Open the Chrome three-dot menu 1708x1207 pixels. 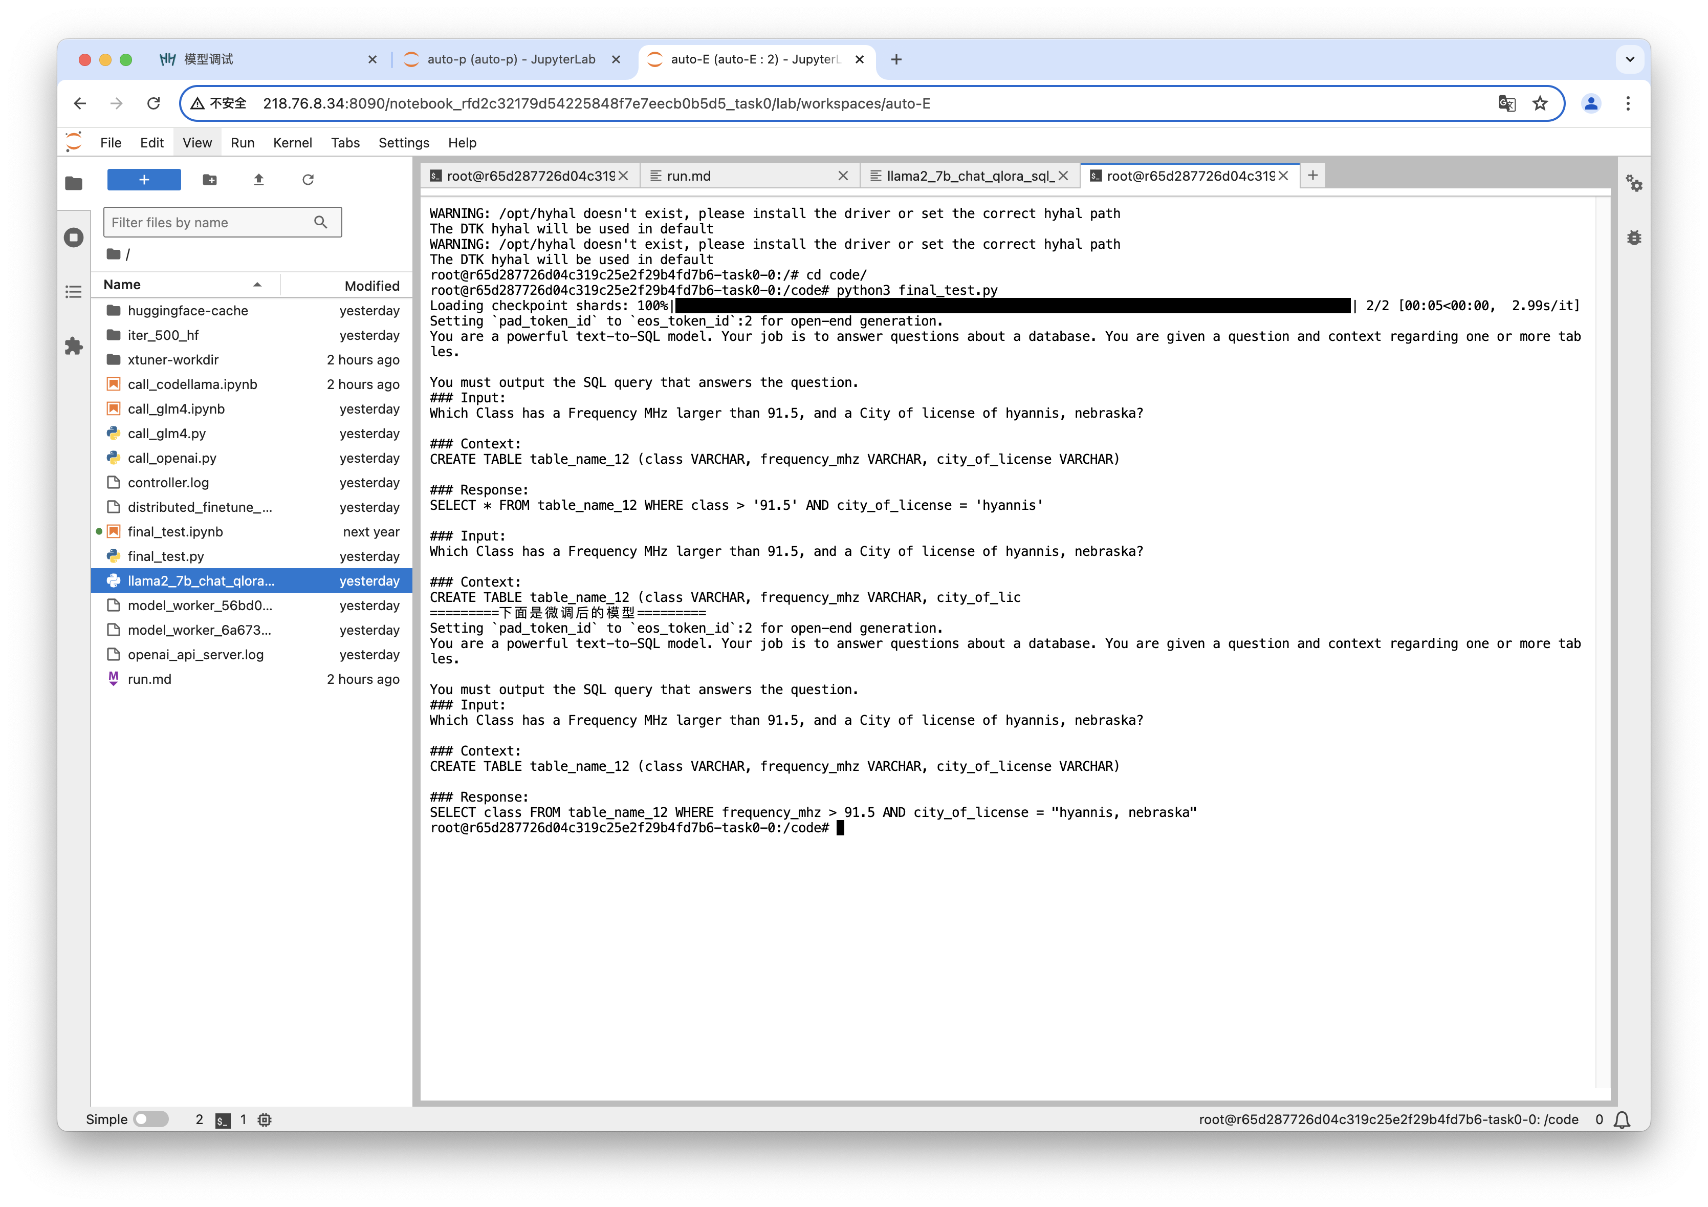1628,103
